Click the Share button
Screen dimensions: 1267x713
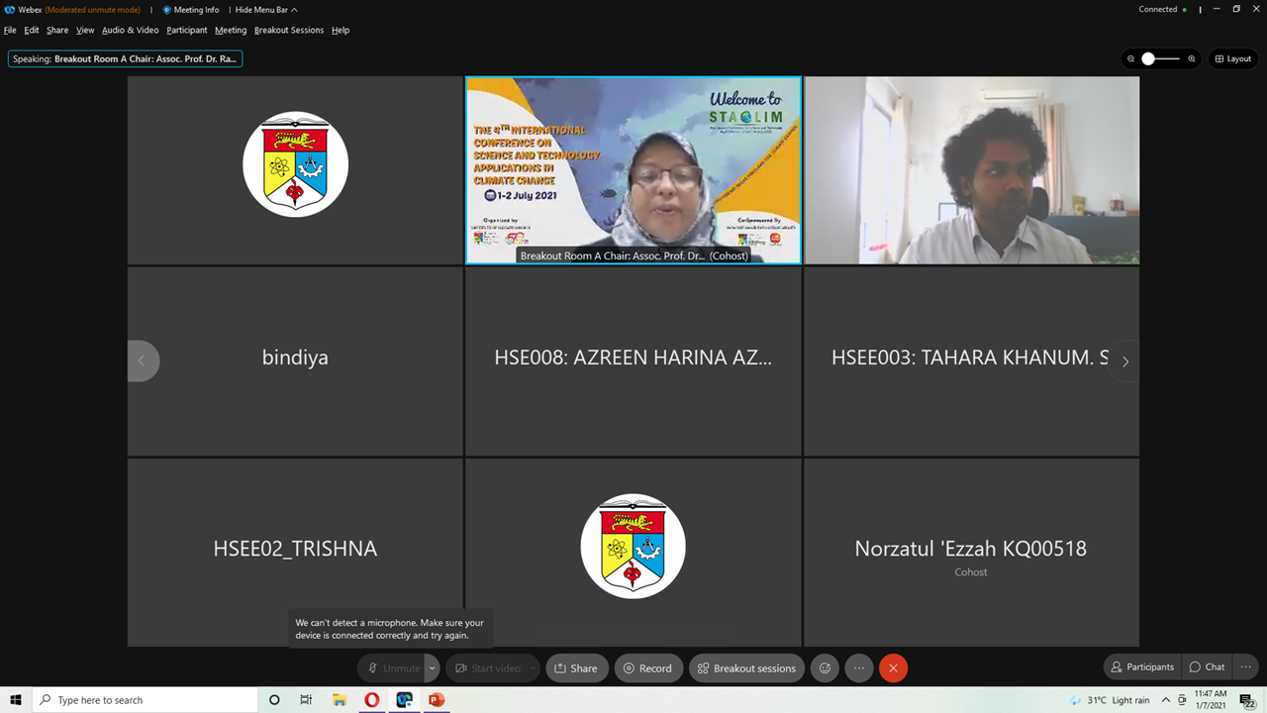pos(576,668)
